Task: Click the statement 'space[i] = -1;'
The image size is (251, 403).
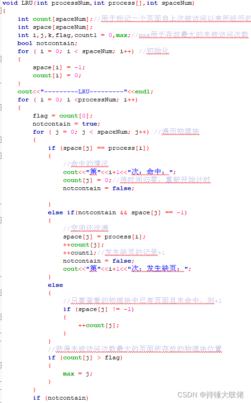Action: (x=59, y=67)
